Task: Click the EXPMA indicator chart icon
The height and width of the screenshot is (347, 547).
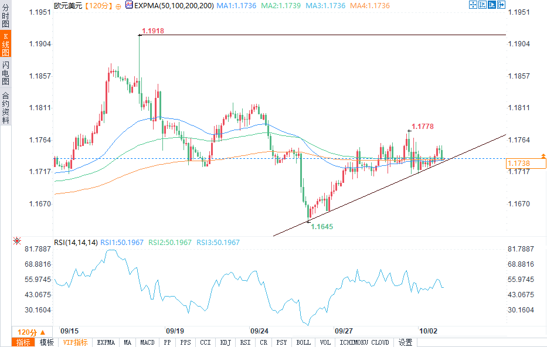Action: pyautogui.click(x=129, y=5)
